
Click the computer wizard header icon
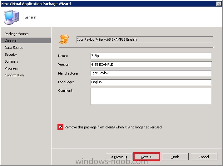click(x=12, y=17)
